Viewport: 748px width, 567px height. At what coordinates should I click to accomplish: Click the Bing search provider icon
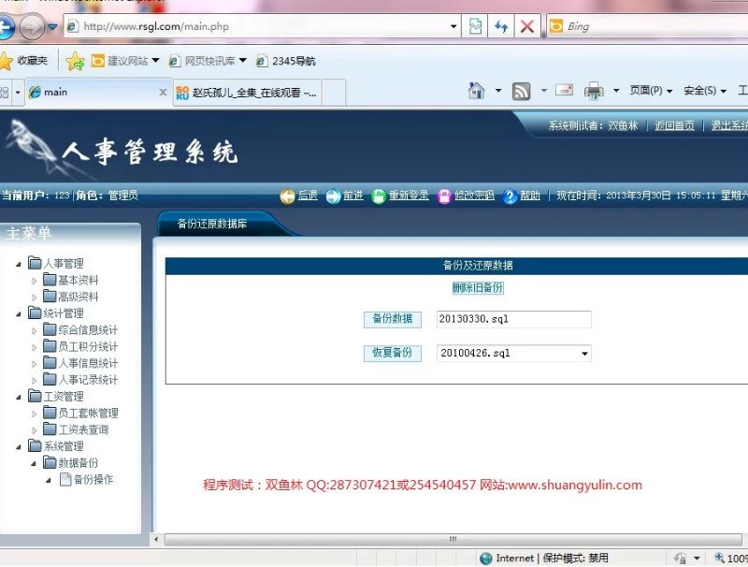click(x=555, y=26)
